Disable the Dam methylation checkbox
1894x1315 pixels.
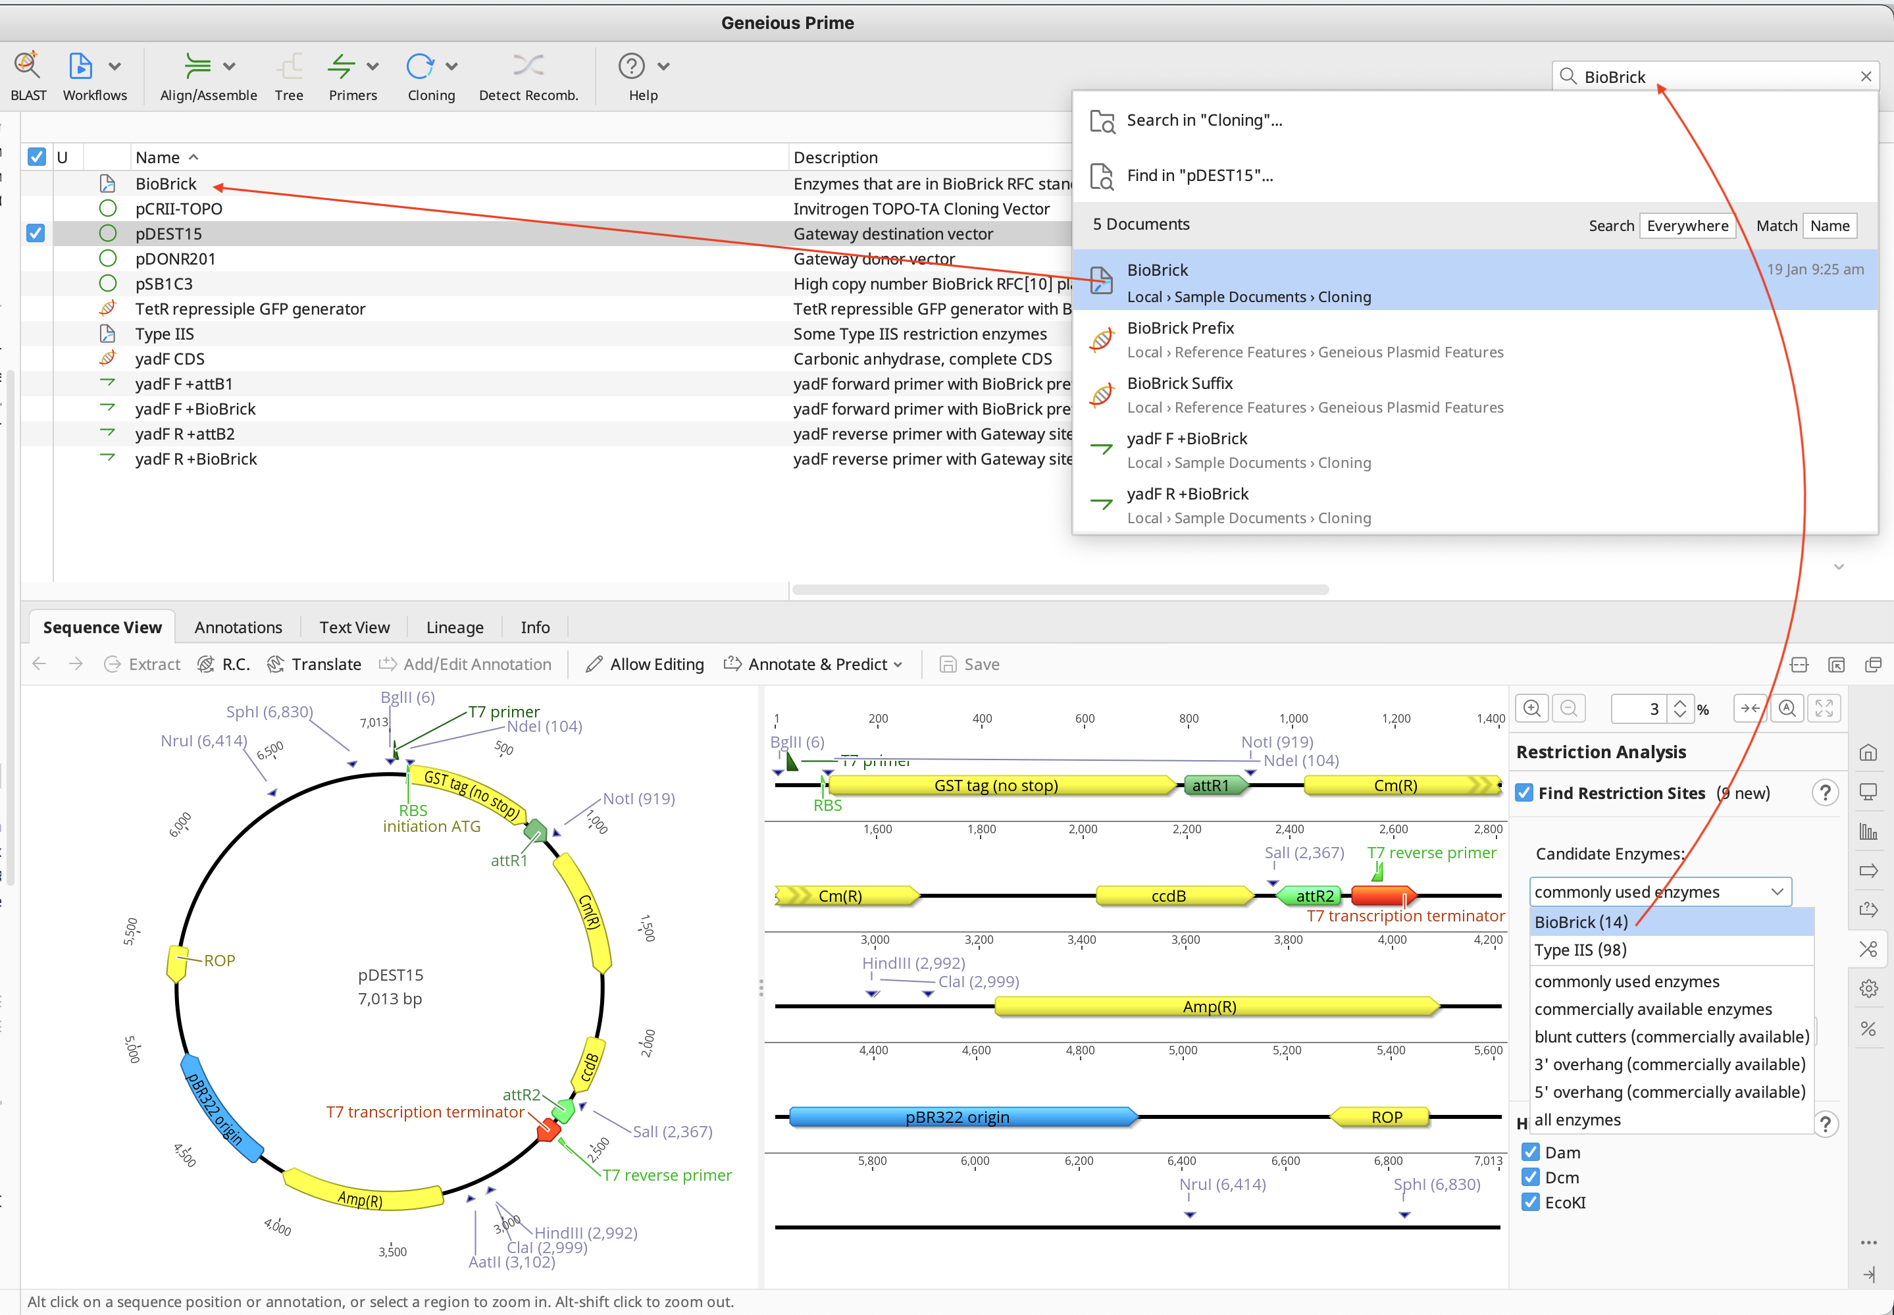1531,1152
